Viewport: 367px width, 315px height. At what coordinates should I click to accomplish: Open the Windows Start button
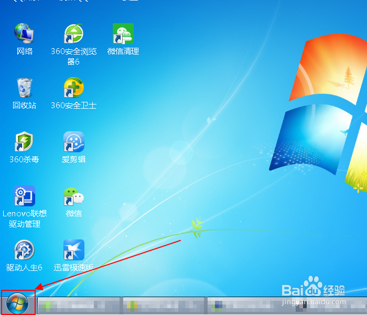[17, 303]
